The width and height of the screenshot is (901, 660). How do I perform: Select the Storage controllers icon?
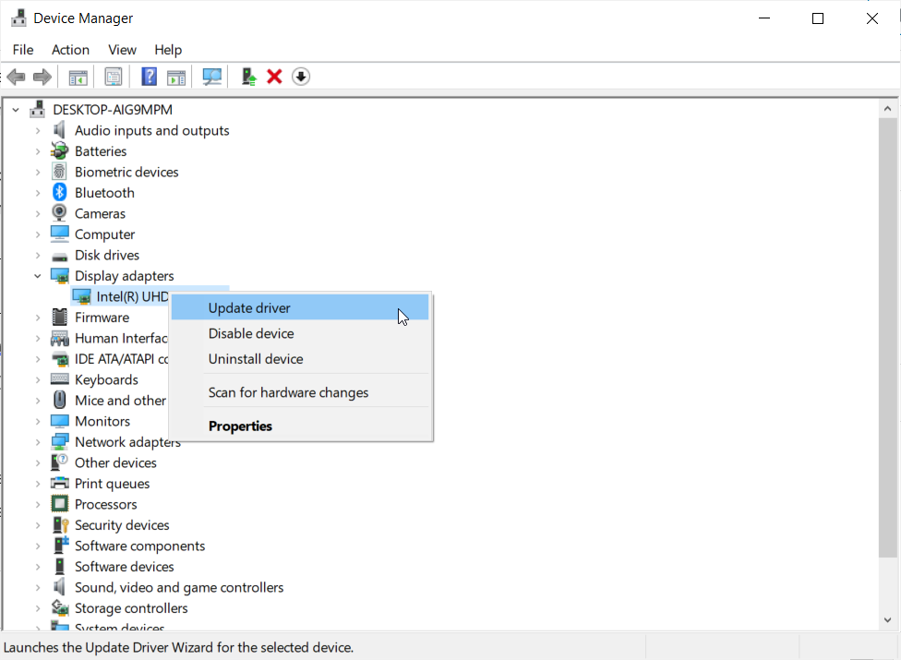pyautogui.click(x=60, y=607)
